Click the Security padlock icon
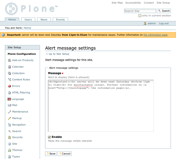 (x=10, y=137)
